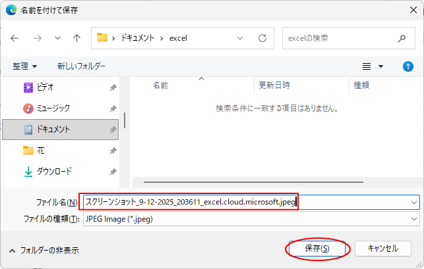Screen dimensions: 424x269
Task: Open the ファイルの種類 JPEG Image combo box
Action: point(251,219)
